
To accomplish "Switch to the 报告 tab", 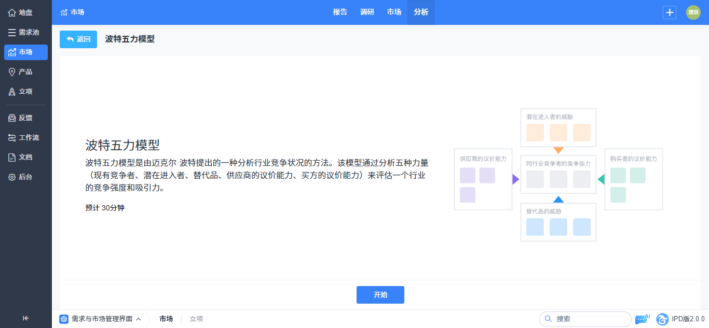I will click(x=340, y=12).
